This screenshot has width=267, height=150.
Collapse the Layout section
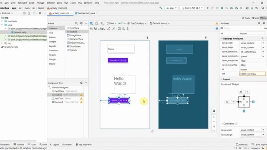222,79
